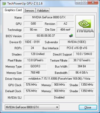Click the Die Size field 484 mm²
Screen dimensions: 100x113
(x=65, y=30)
